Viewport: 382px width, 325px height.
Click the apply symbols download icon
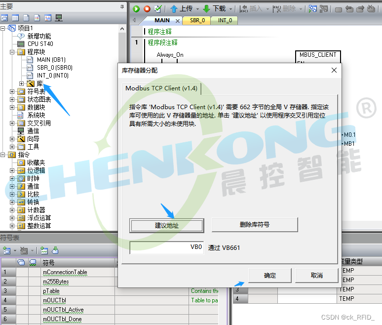(55, 250)
